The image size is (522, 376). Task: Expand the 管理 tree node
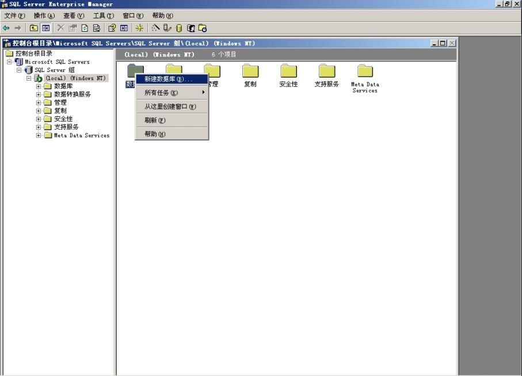[39, 102]
